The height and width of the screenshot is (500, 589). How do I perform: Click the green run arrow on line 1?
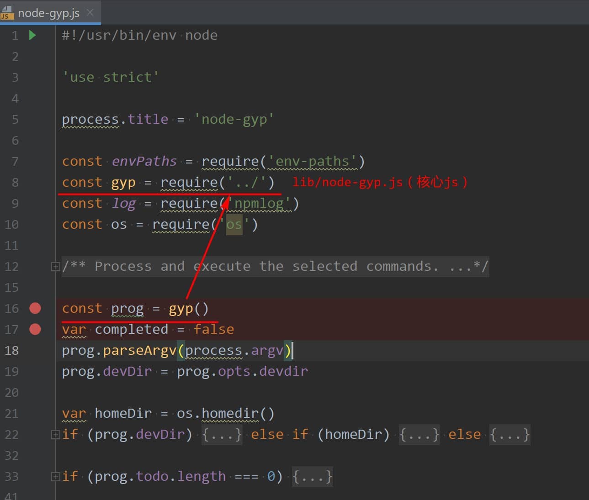pos(32,35)
